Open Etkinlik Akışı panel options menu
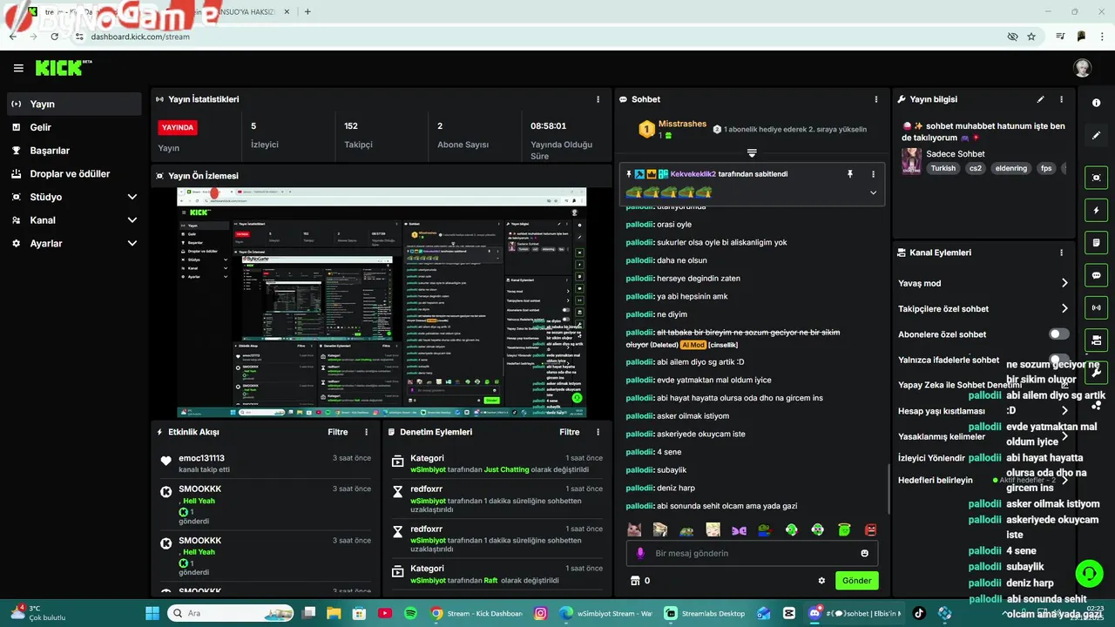The image size is (1115, 627). [366, 432]
